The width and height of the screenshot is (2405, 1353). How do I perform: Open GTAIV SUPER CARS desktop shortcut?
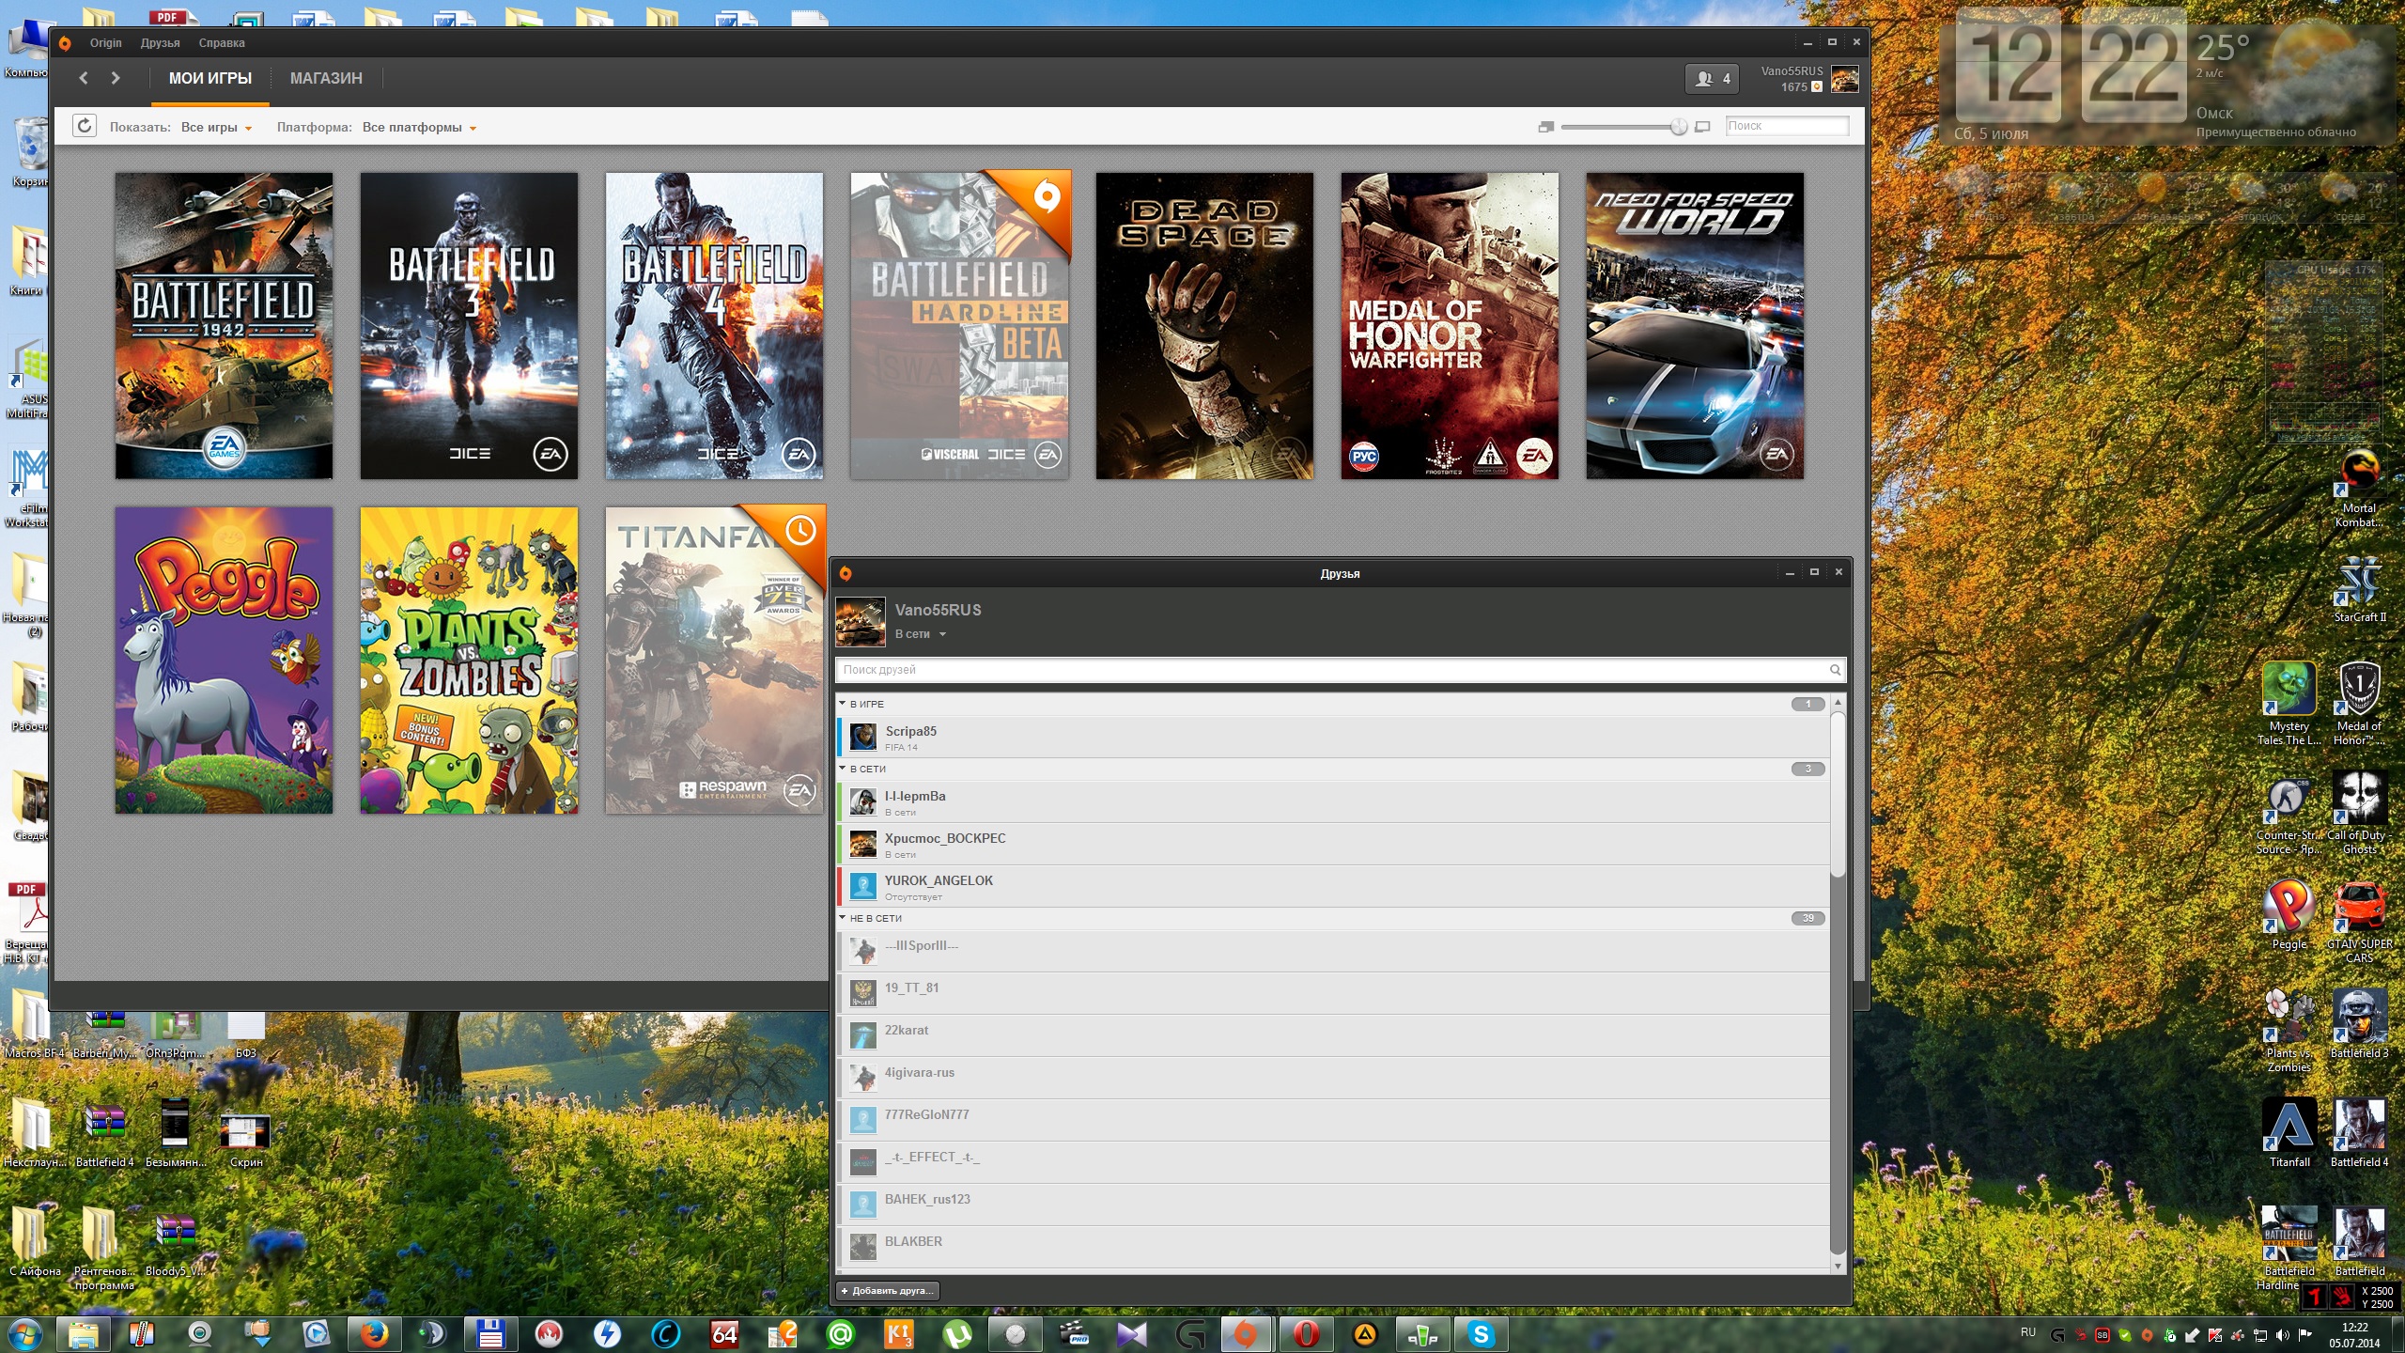coord(2360,923)
